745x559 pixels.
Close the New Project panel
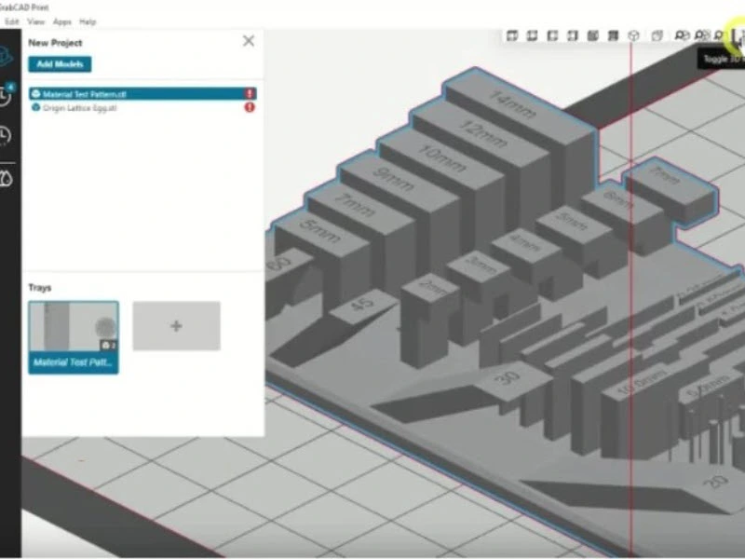coord(248,41)
